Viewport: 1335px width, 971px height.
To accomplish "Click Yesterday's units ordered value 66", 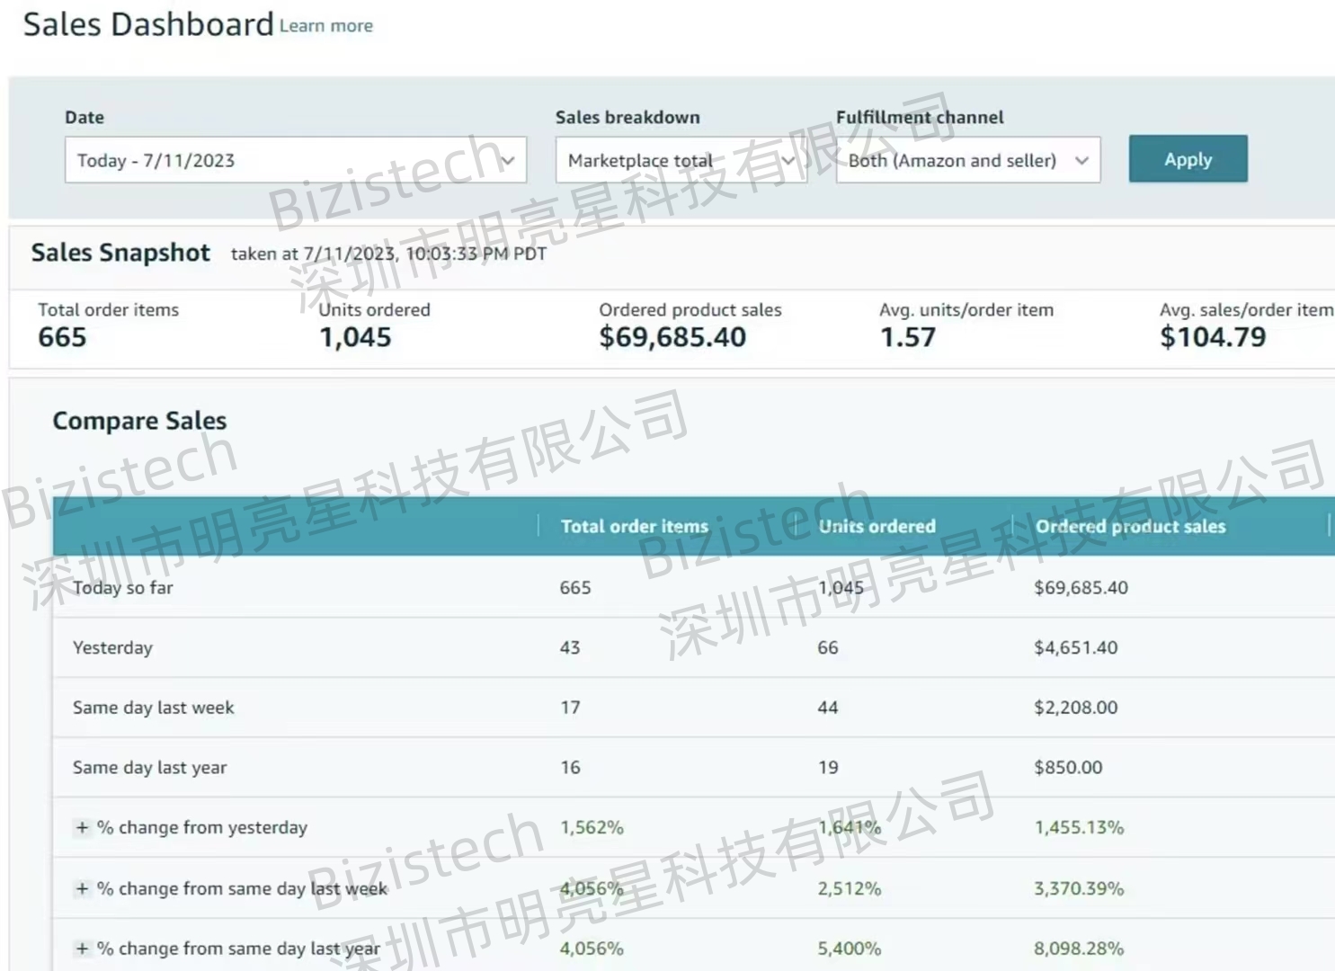I will point(828,647).
